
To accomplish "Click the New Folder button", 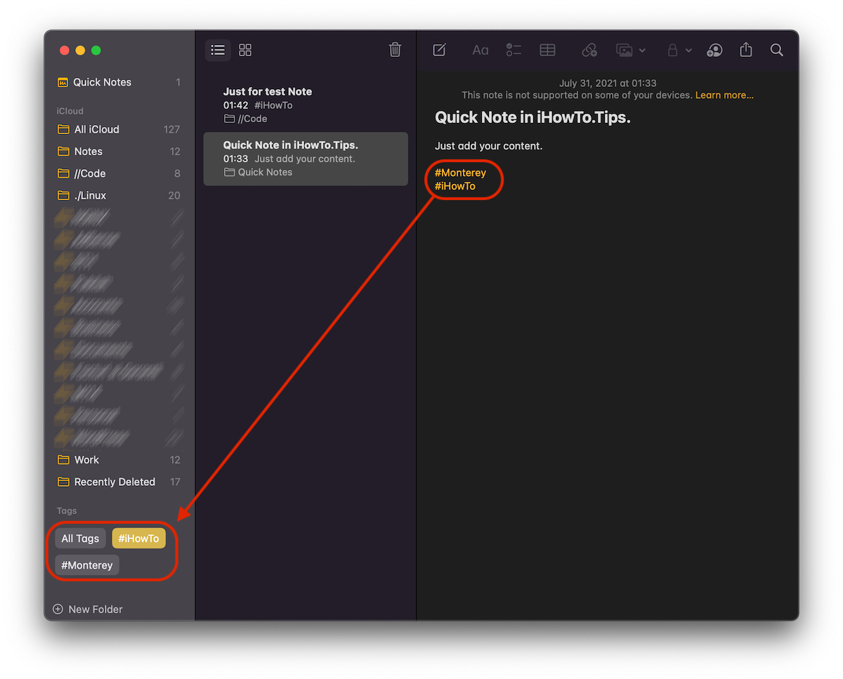I will click(x=88, y=609).
